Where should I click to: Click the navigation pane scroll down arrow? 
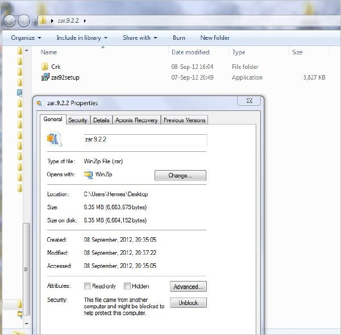coord(27,324)
